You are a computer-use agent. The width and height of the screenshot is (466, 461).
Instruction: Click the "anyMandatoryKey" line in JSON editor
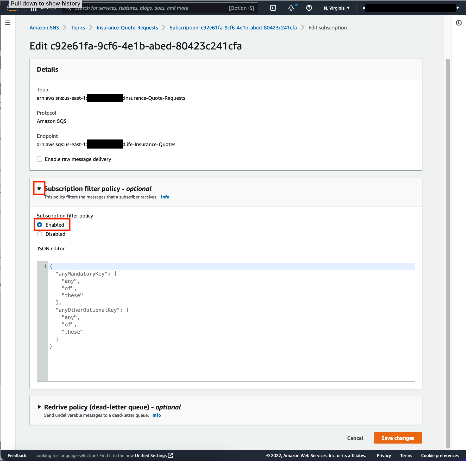point(86,274)
